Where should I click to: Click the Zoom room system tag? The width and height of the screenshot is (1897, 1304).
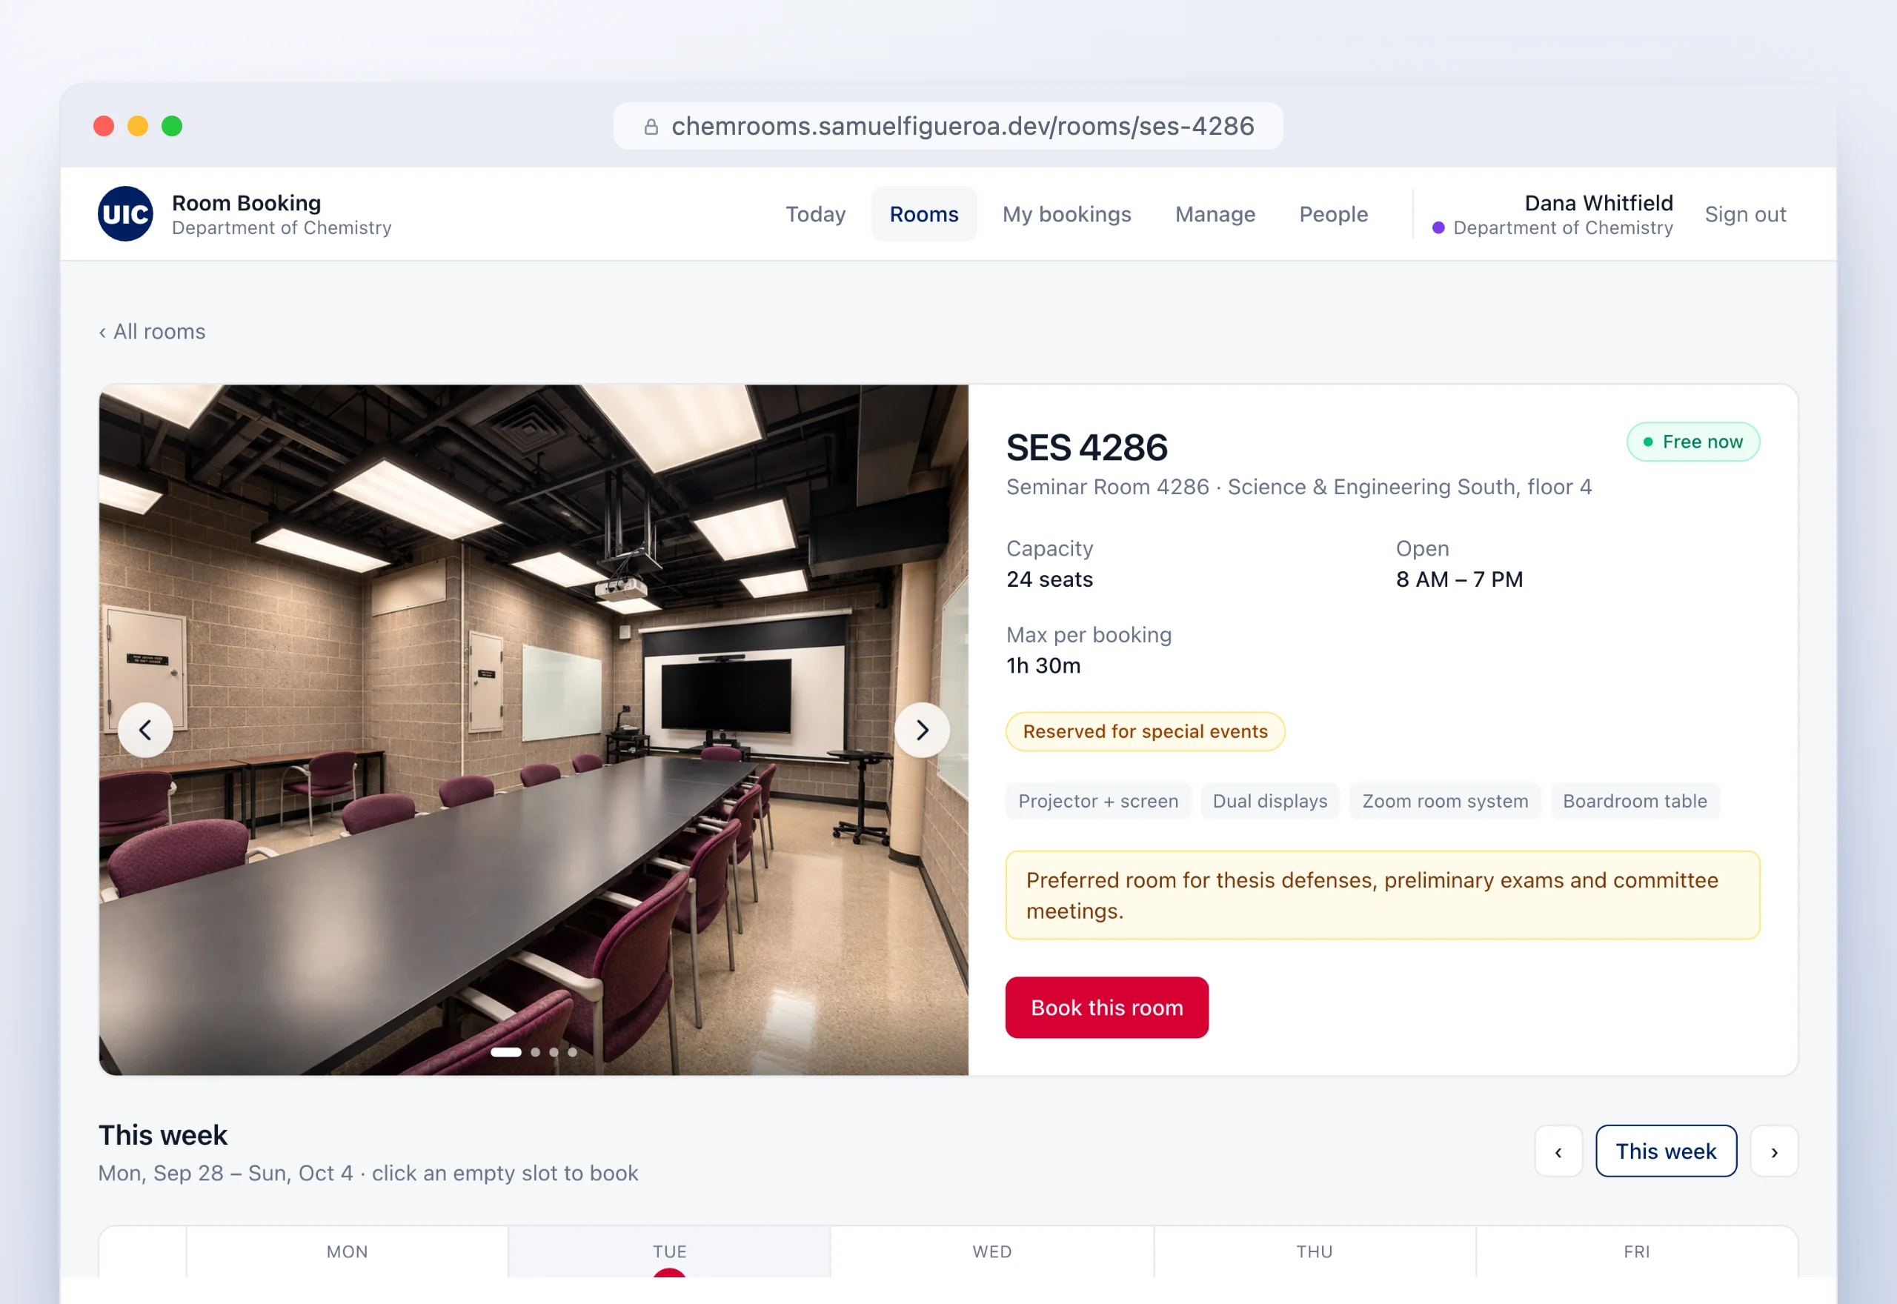[x=1444, y=802]
